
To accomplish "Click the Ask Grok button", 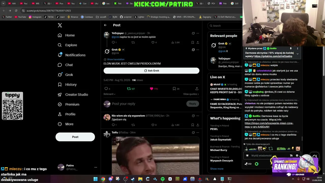I will click(x=151, y=71).
